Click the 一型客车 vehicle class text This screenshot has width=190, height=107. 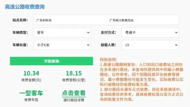31,93
